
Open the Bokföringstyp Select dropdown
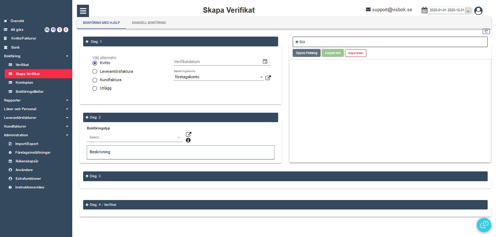(x=135, y=137)
